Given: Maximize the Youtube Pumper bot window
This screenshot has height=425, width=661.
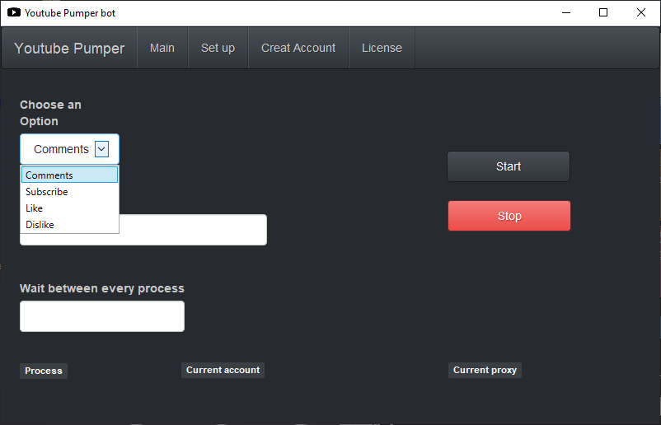Looking at the screenshot, I should click(603, 12).
